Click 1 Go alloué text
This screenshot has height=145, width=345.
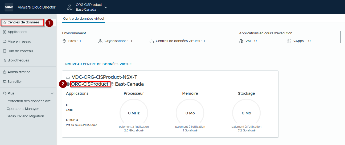pos(190,131)
